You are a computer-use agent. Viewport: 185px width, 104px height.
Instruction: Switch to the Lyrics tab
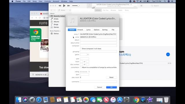(x=88, y=30)
